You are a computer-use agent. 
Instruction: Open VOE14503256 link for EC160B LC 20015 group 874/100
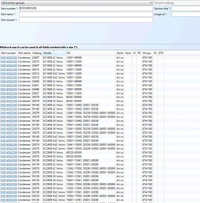coord(9,61)
